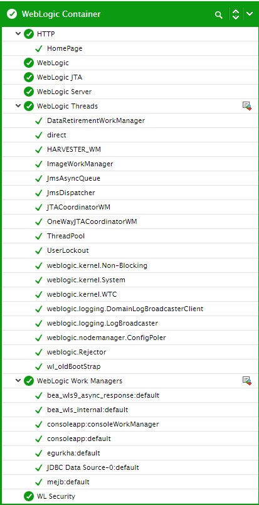Open the WL Security test
Viewport: 259px width, 505px height.
pos(56,496)
